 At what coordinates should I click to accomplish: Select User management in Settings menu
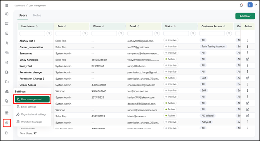coord(32,99)
